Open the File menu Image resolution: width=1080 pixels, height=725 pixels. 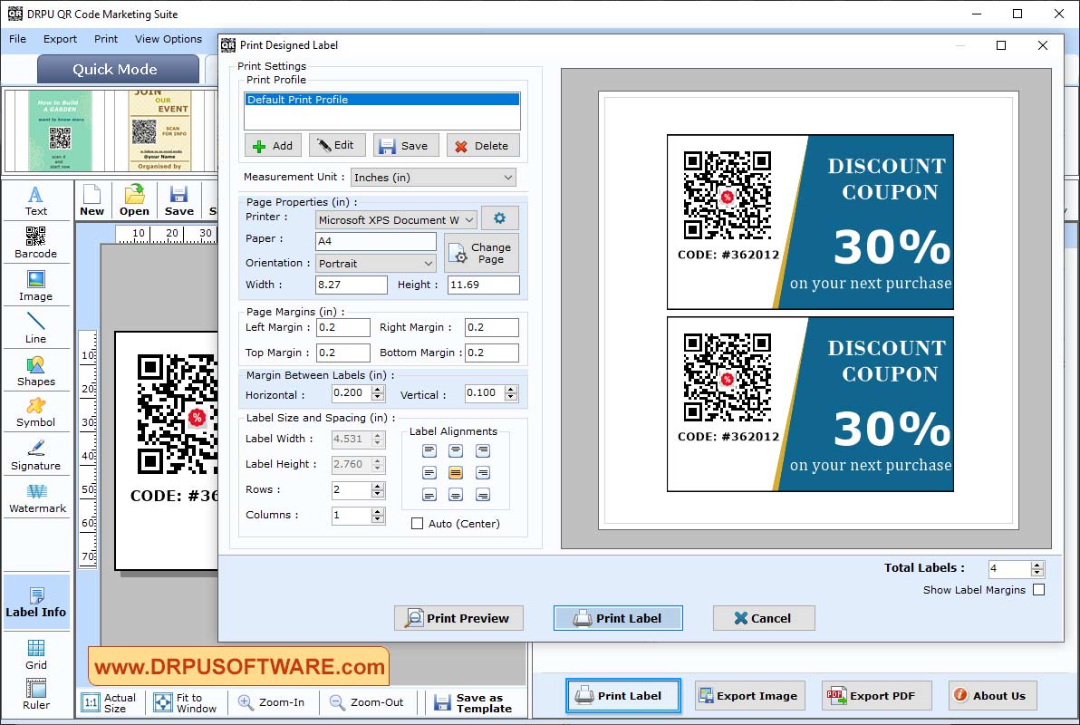point(17,39)
